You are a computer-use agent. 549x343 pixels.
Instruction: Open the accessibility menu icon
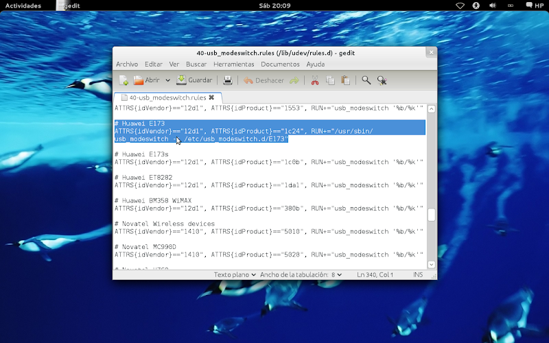pos(476,5)
